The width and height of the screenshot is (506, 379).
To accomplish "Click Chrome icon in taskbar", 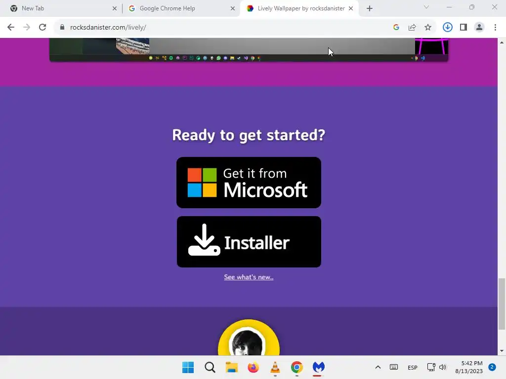I will [x=297, y=367].
